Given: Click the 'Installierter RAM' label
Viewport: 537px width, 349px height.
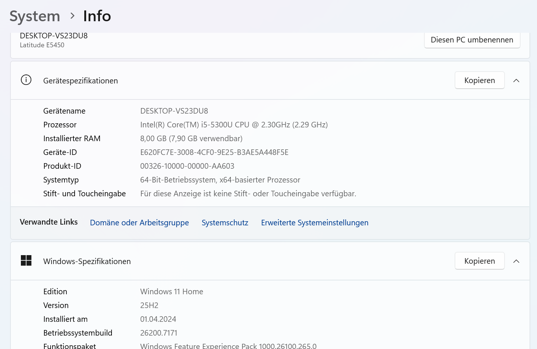Looking at the screenshot, I should coord(72,139).
